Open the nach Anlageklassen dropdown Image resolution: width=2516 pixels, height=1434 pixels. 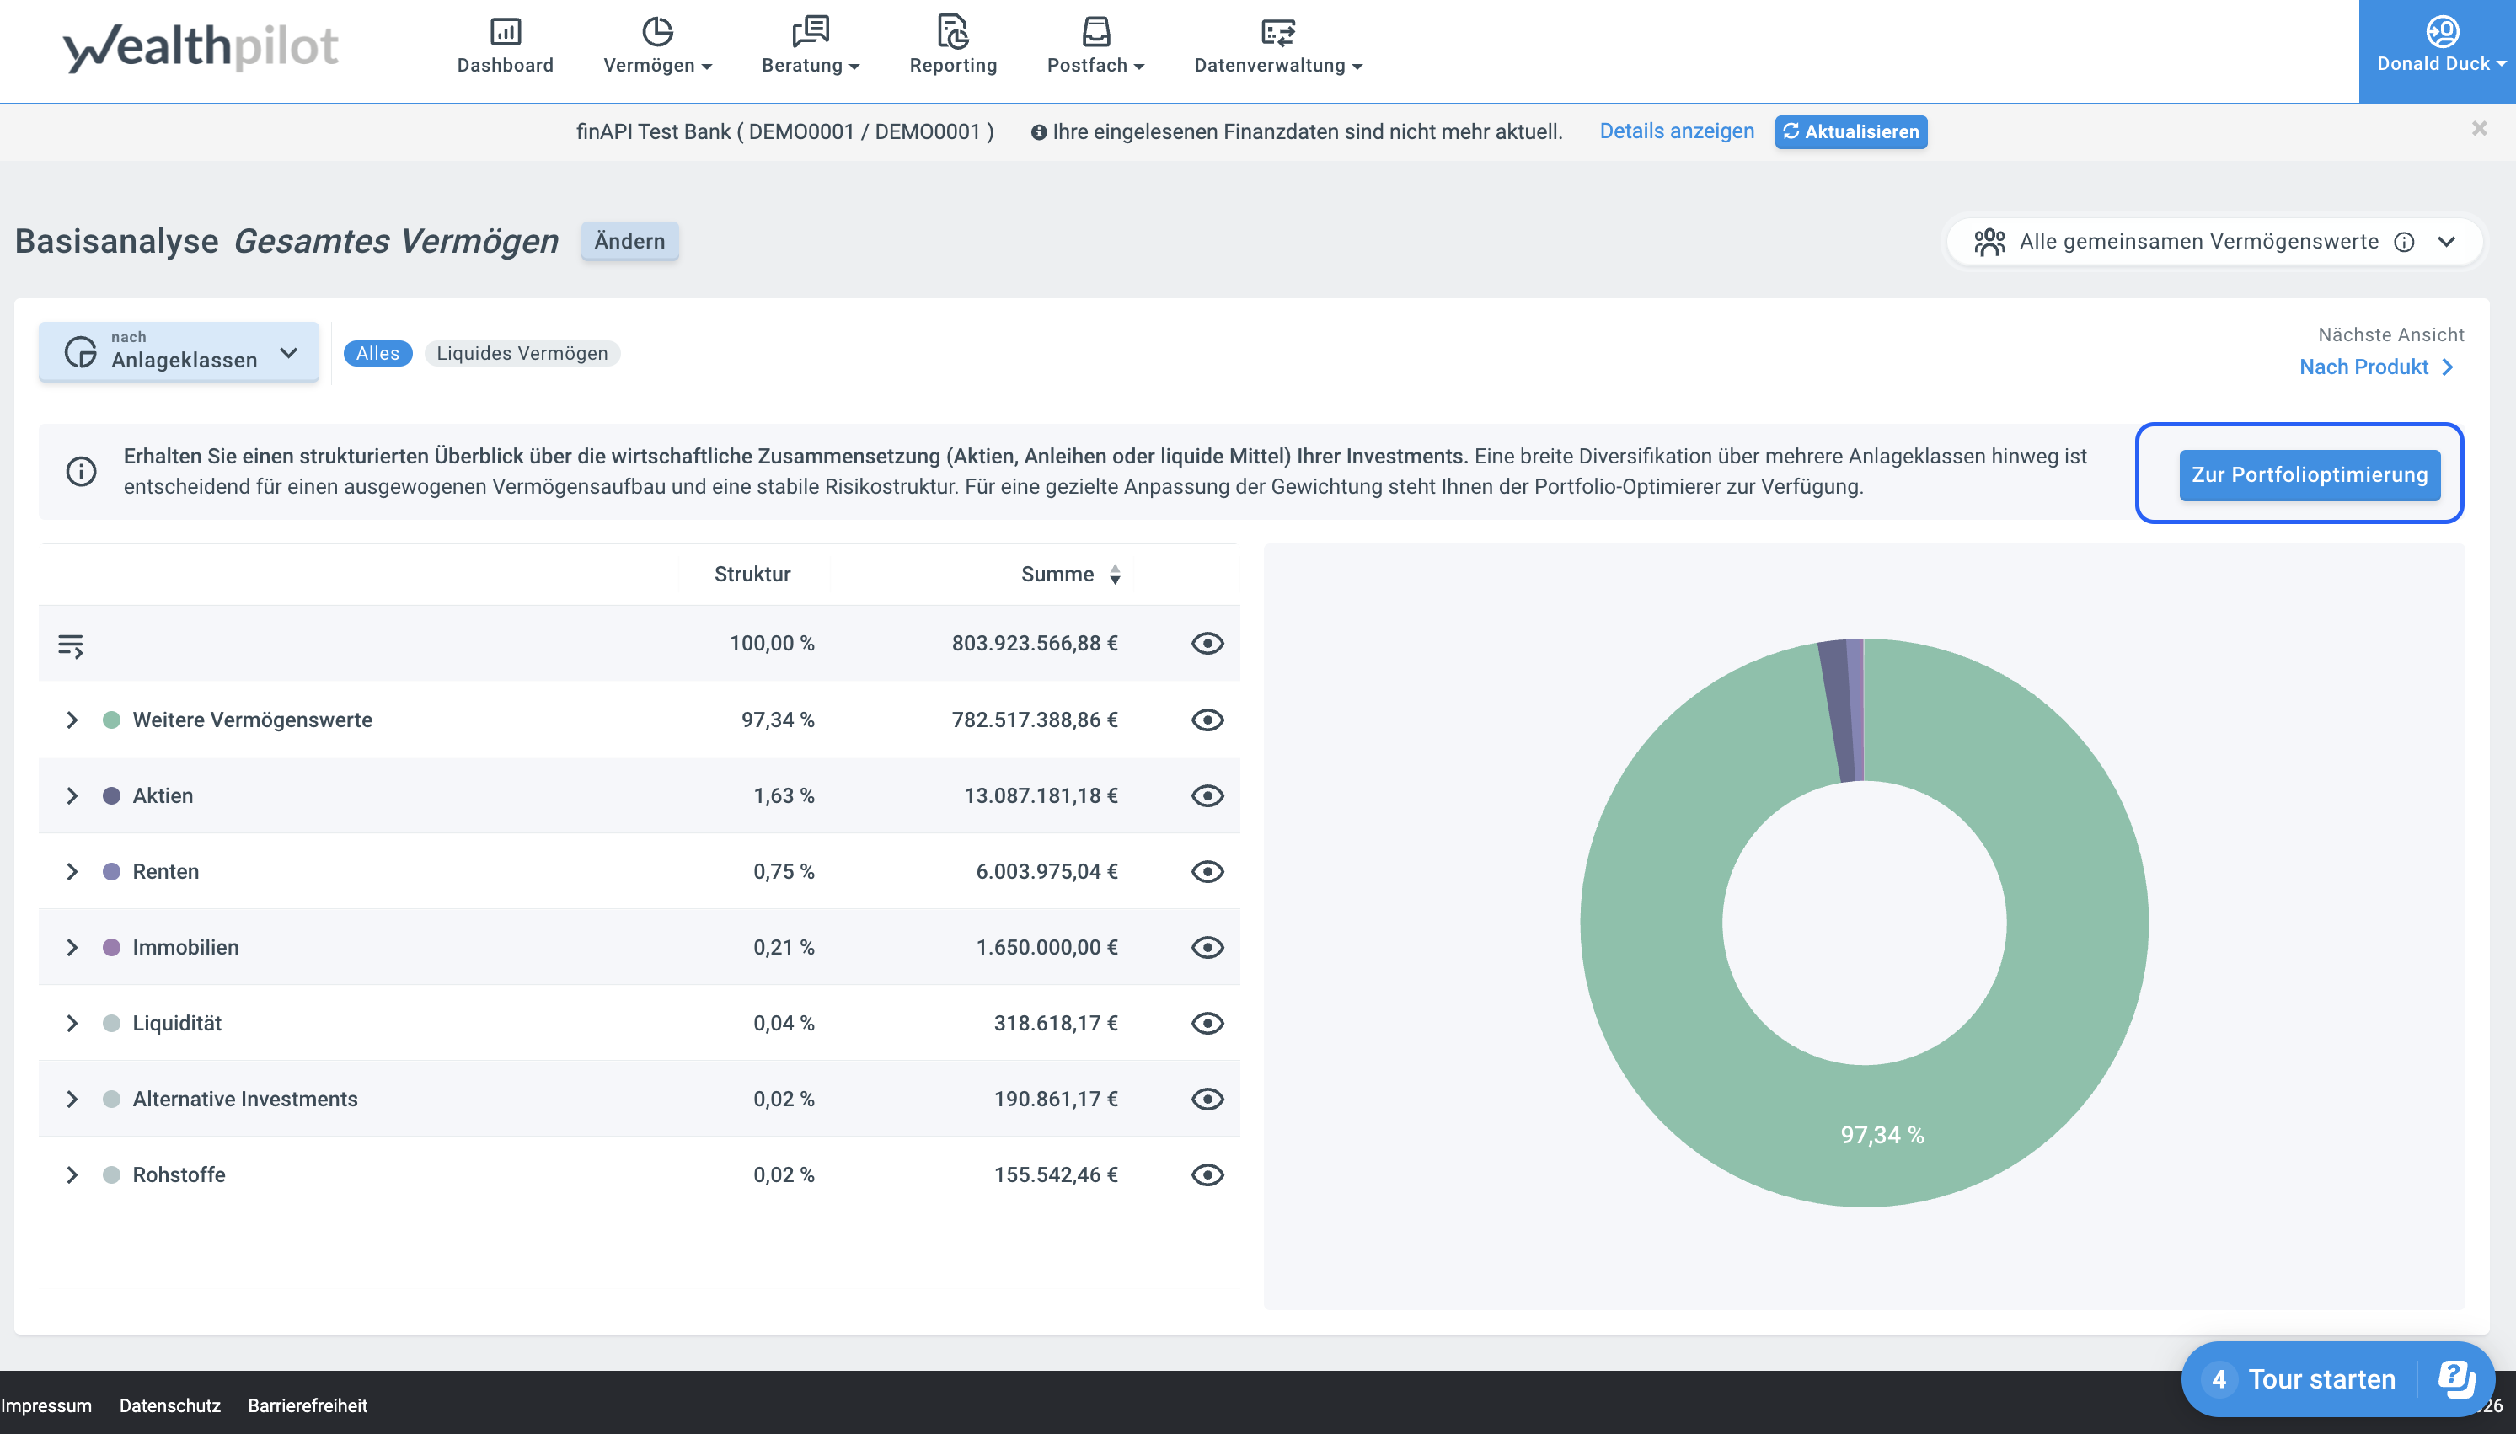(x=179, y=351)
